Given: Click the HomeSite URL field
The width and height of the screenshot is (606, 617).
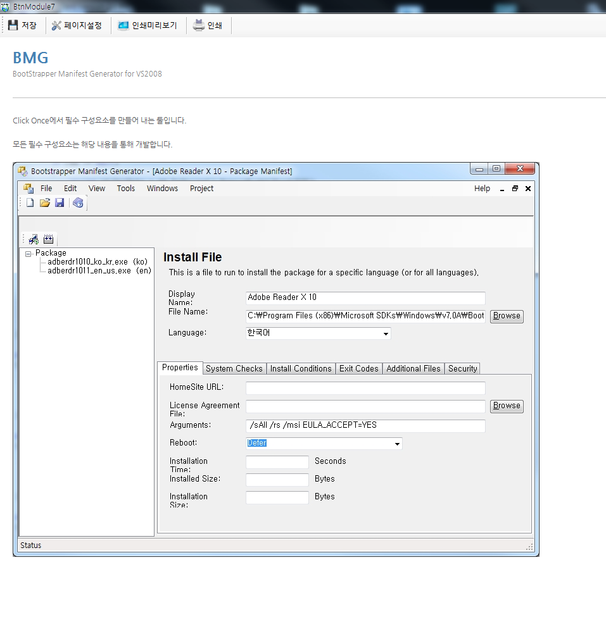Looking at the screenshot, I should (365, 388).
